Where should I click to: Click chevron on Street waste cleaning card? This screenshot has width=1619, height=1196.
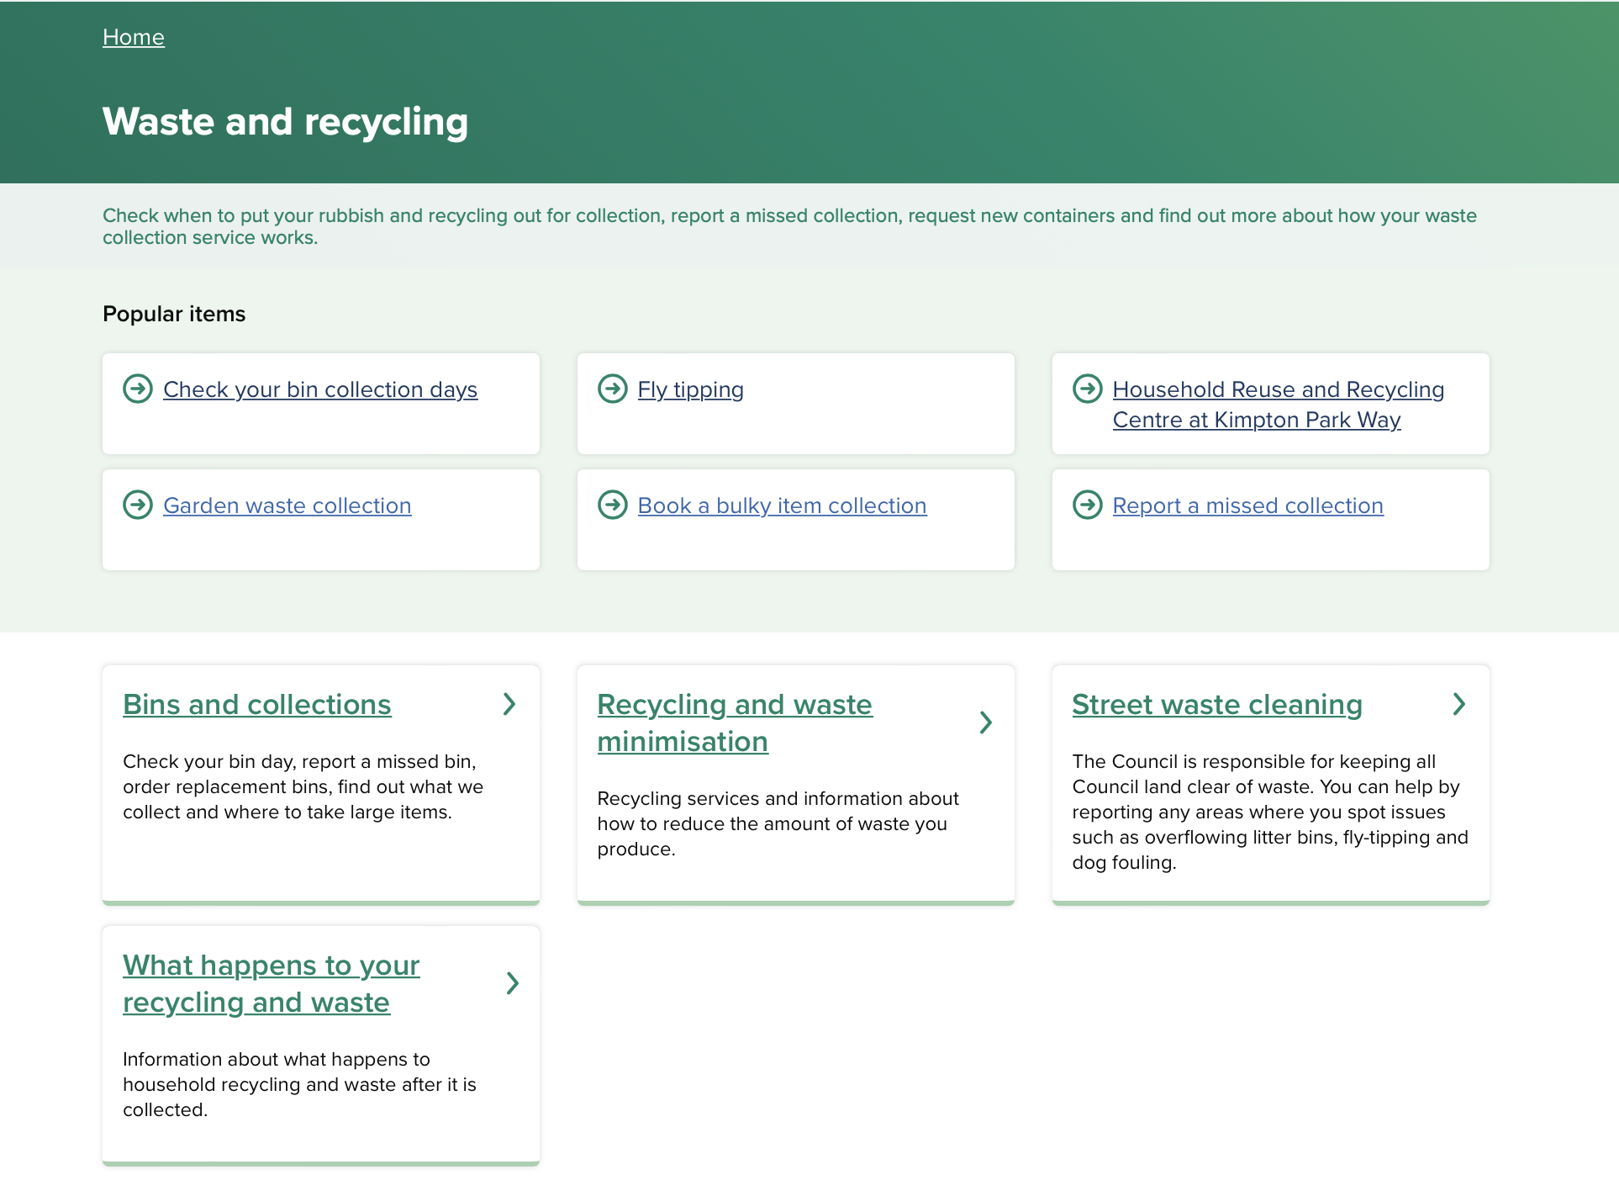[x=1459, y=704]
